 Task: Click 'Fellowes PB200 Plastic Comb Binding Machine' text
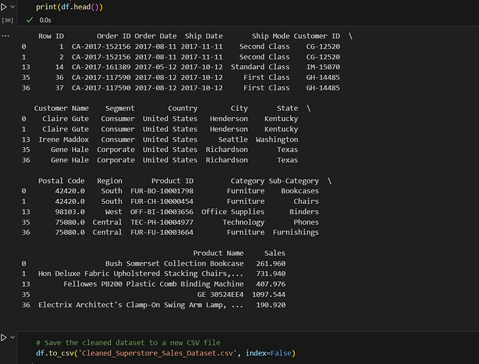tap(153, 284)
